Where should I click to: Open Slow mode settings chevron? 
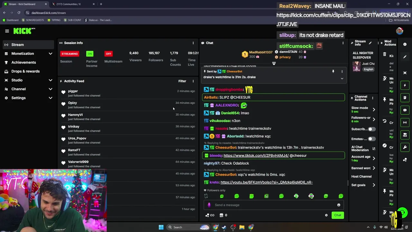point(374,110)
